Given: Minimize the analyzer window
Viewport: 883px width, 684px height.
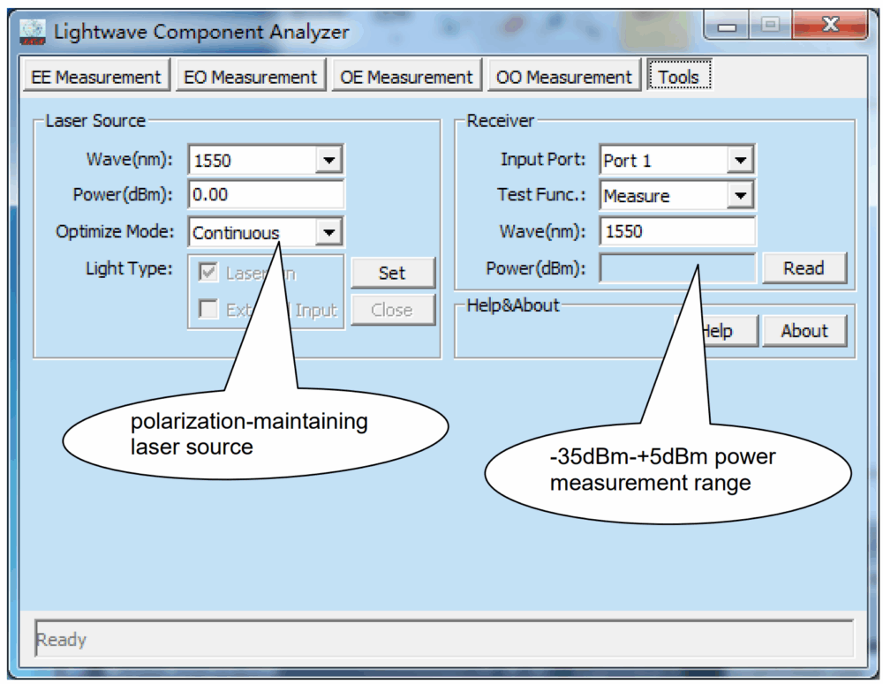Looking at the screenshot, I should (728, 28).
